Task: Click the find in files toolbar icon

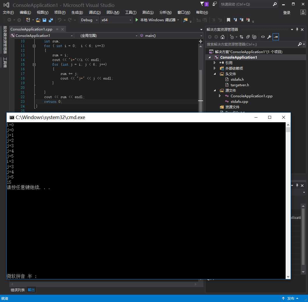Action: [x=185, y=20]
